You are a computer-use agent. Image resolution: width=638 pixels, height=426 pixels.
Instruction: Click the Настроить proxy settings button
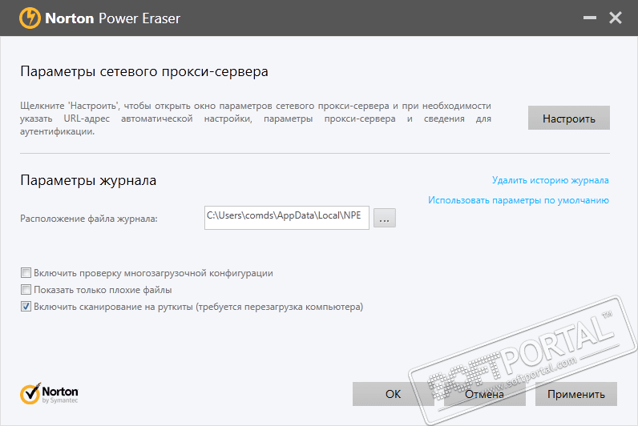pyautogui.click(x=569, y=119)
